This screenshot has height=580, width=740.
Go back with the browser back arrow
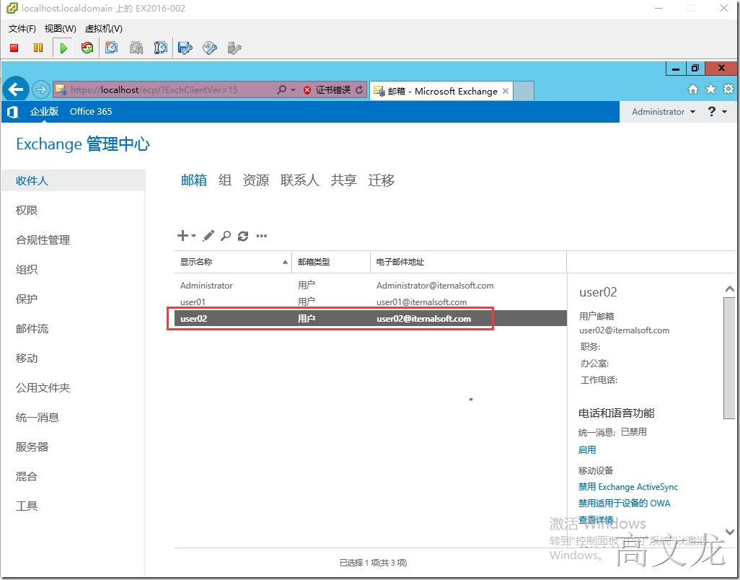tap(16, 89)
